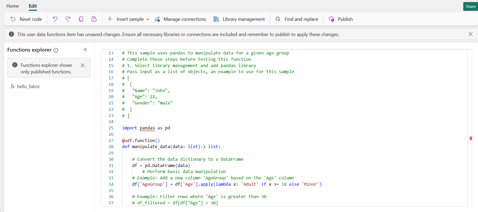The height and width of the screenshot is (212, 478).
Task: Close the published functions only notice
Action: click(x=83, y=65)
